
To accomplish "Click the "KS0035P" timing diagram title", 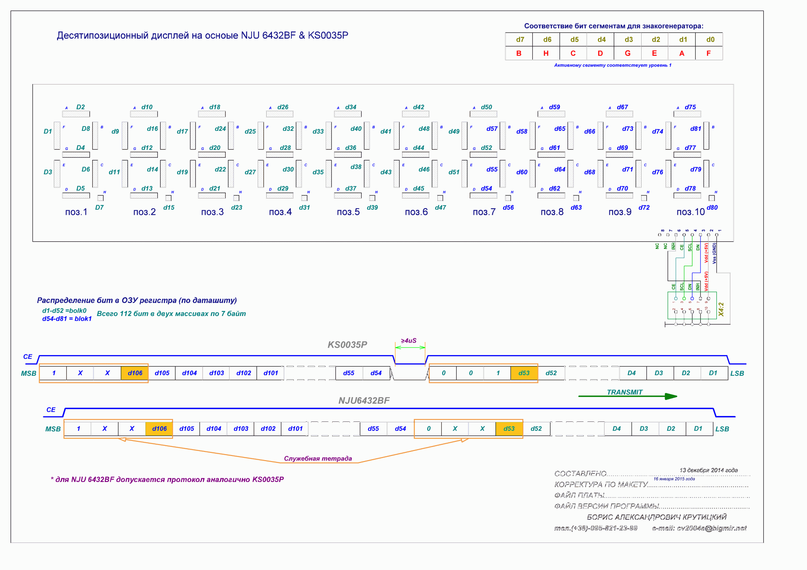I will coord(347,345).
